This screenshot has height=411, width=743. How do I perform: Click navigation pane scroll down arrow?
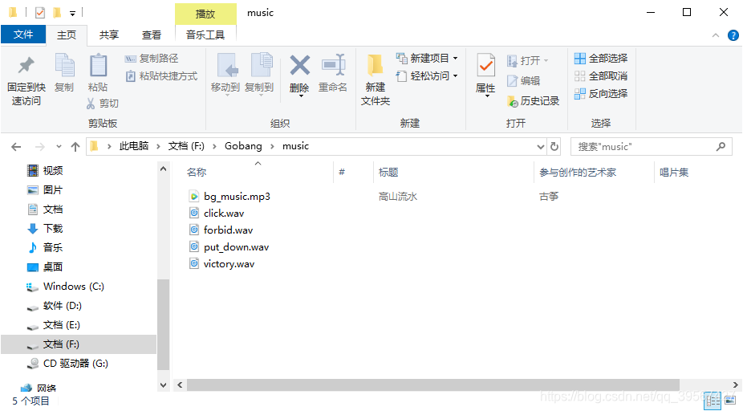point(163,385)
